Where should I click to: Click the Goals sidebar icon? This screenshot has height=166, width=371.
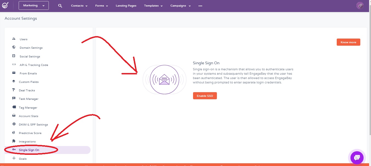pos(14,158)
